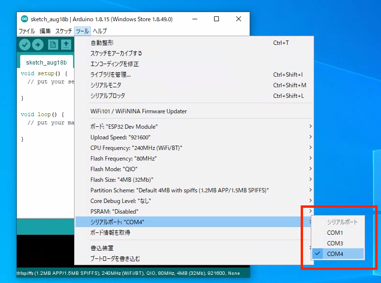381x283 pixels.
Task: Open the スケッチ menu
Action: point(63,31)
